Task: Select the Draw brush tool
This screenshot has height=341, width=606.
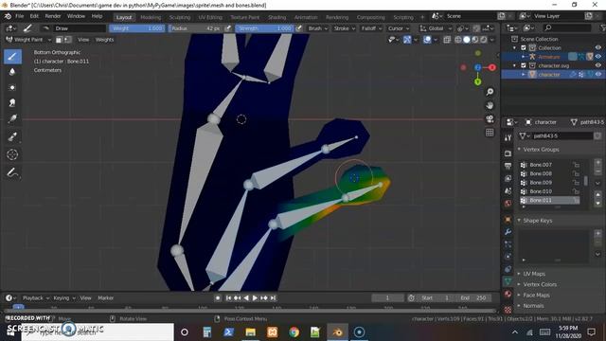Action: [12, 57]
